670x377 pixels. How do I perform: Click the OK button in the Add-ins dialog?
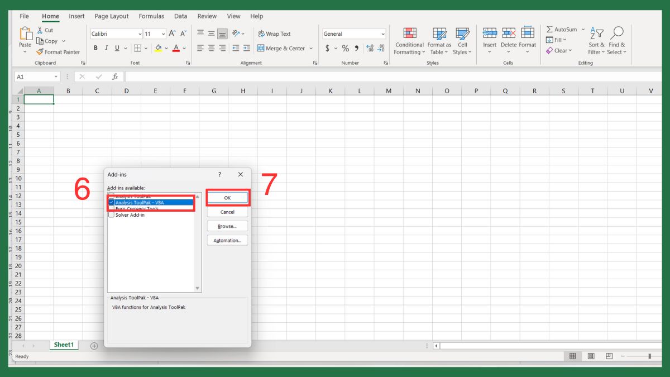point(227,198)
